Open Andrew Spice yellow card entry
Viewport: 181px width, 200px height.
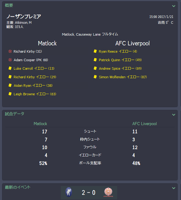120,68
